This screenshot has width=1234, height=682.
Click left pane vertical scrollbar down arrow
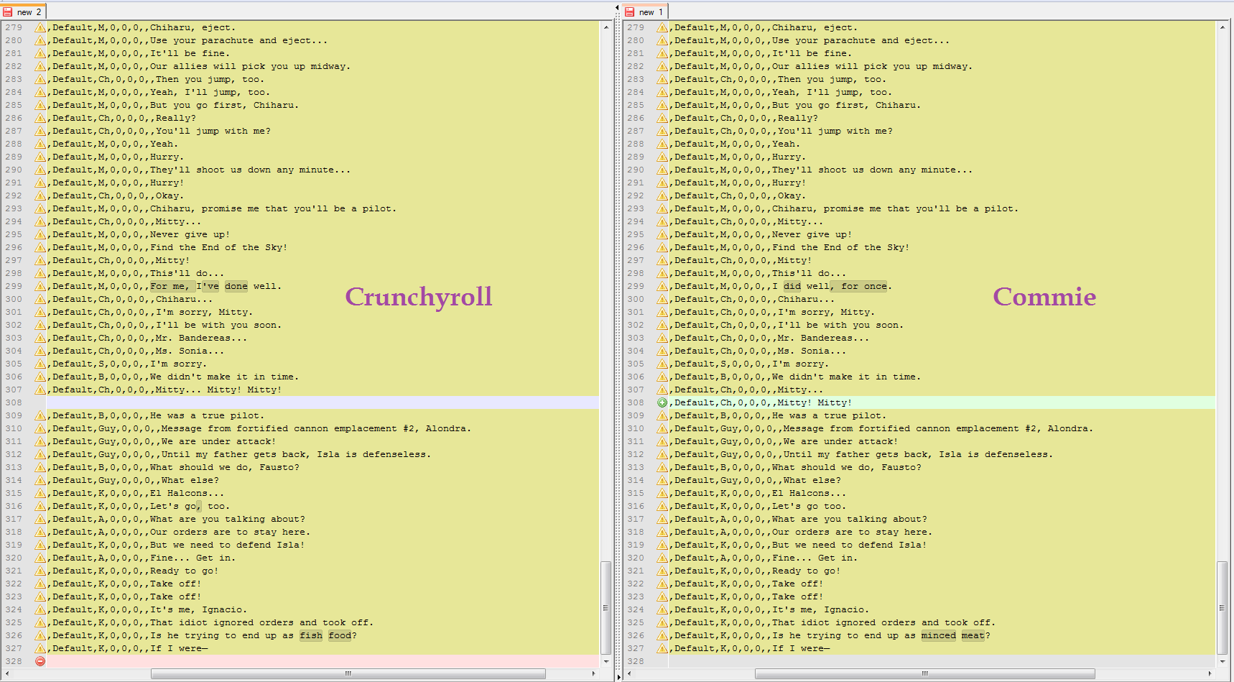[606, 661]
